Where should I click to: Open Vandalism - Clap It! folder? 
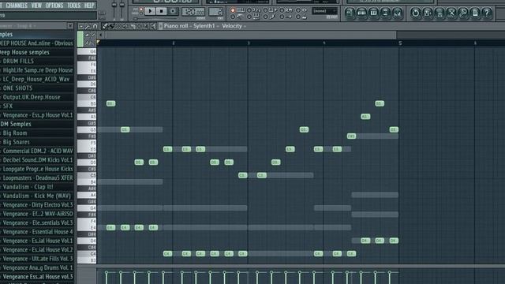[x=28, y=187]
